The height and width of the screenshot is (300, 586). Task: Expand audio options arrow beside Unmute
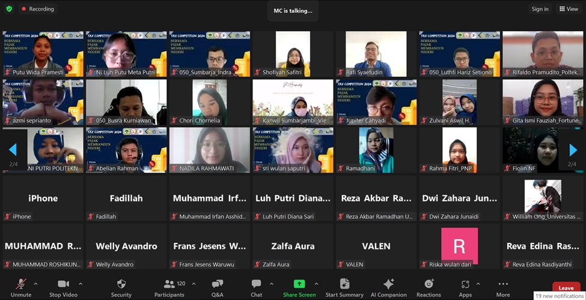35,284
